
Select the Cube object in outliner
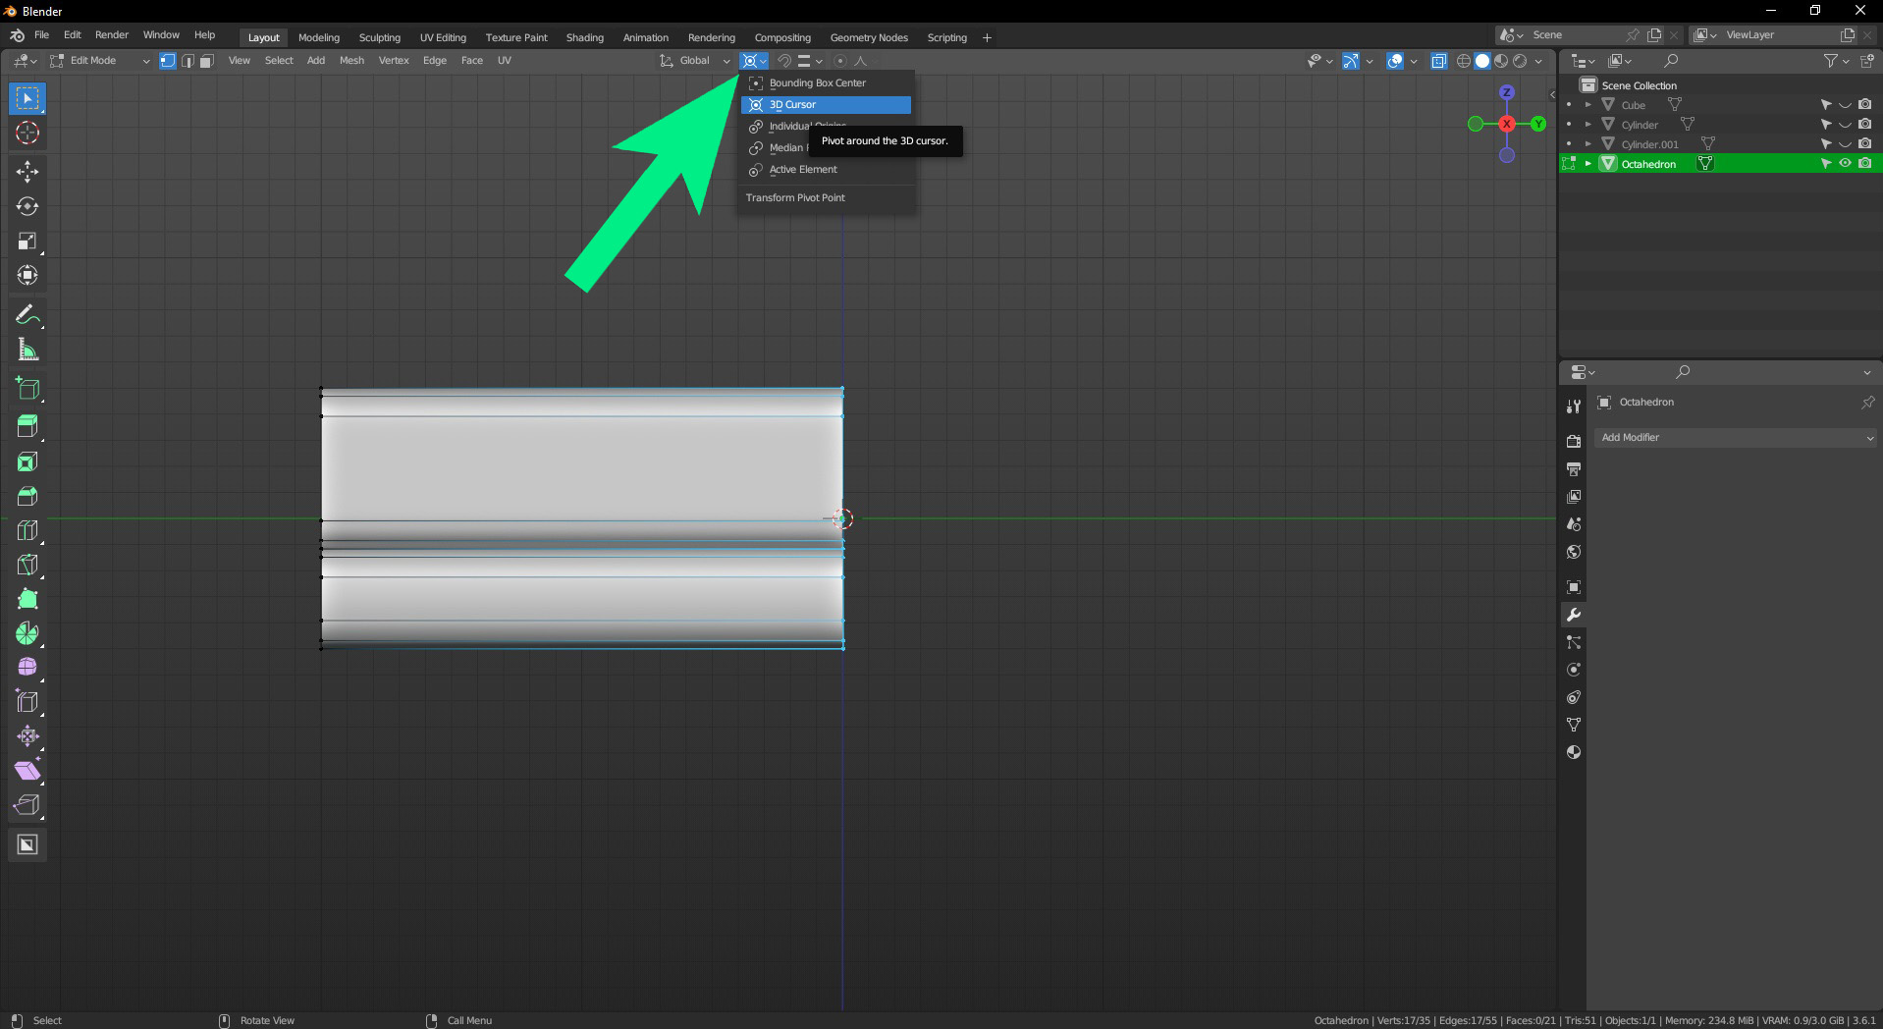click(1633, 105)
